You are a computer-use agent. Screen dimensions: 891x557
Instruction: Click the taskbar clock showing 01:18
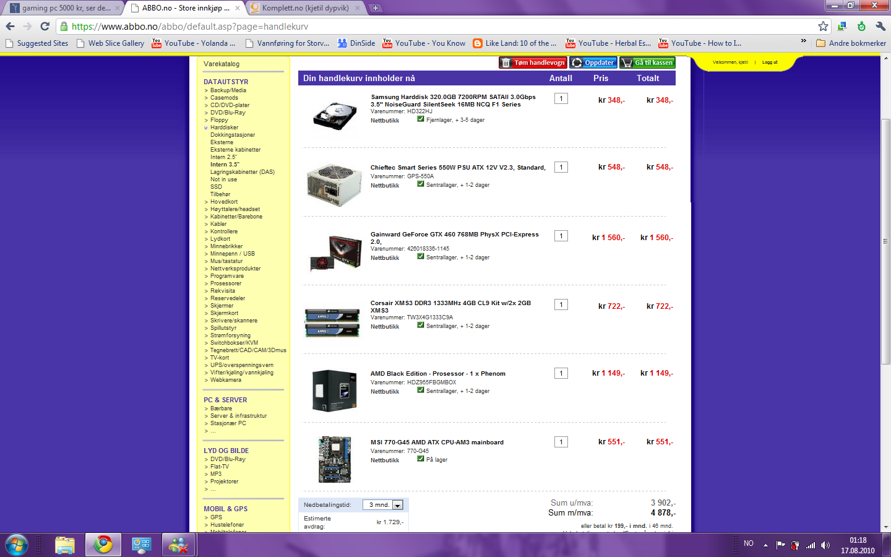858,545
